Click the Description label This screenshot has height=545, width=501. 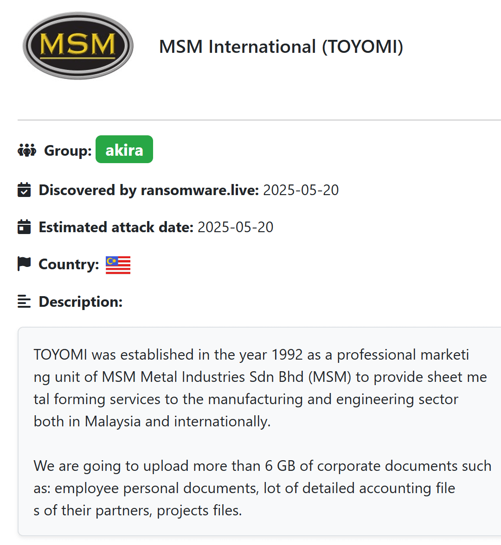(x=81, y=302)
